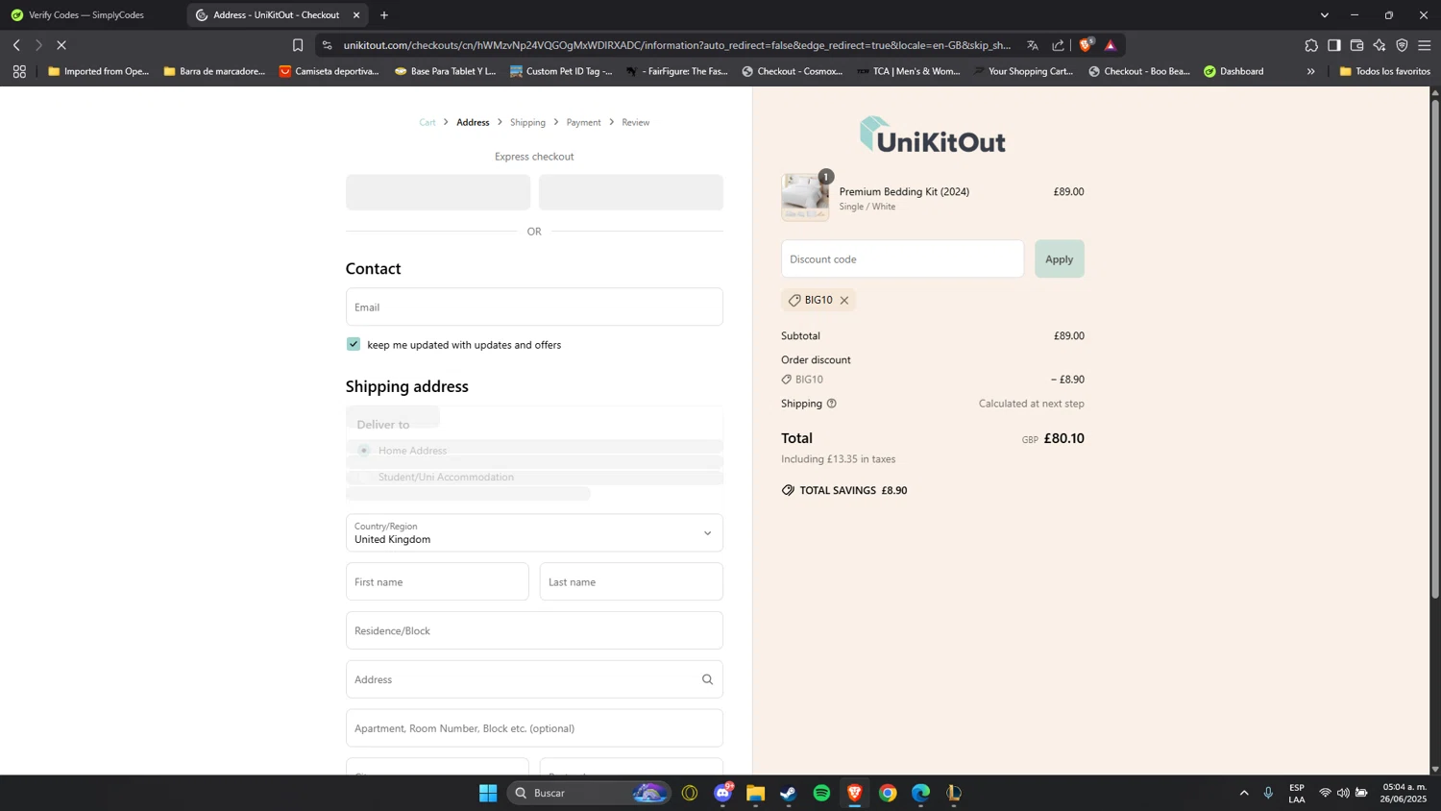1441x811 pixels.
Task: Open Checkout - Cosmox bookmark
Action: [x=792, y=71]
